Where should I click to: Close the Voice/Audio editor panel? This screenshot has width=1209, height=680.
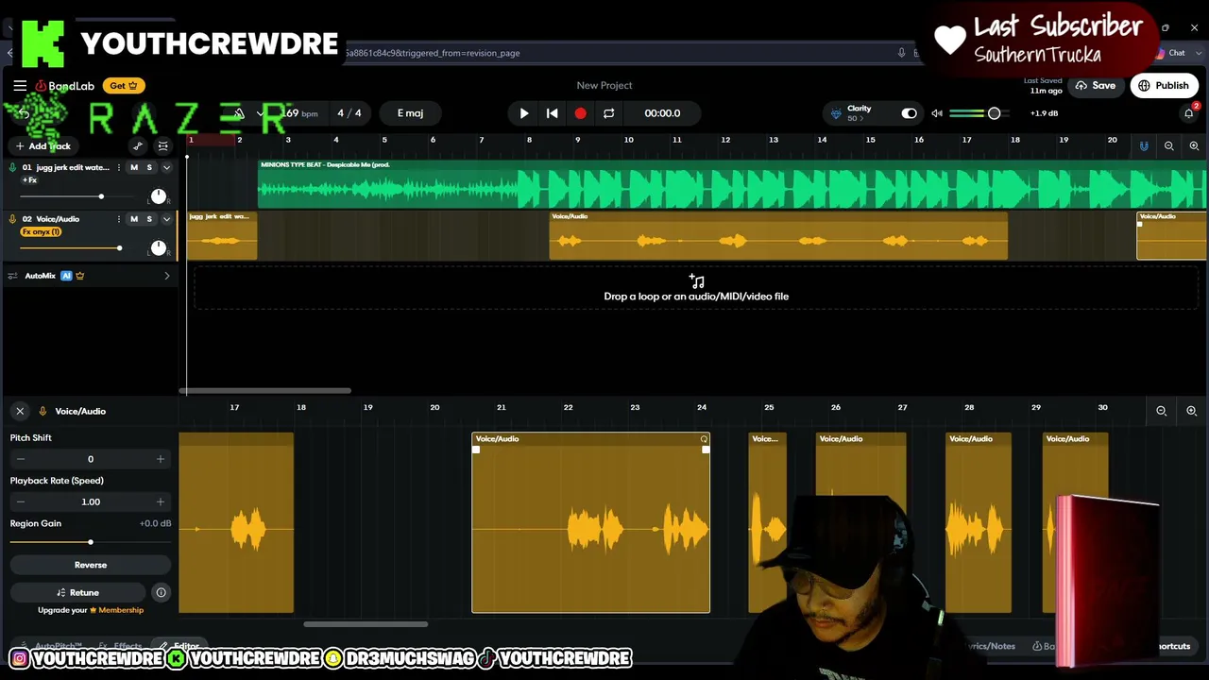20,411
